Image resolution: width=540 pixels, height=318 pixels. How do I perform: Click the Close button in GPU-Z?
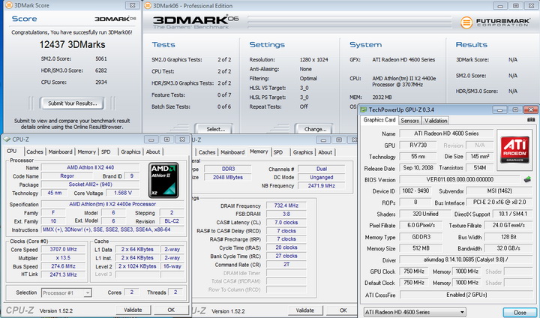coord(520,313)
